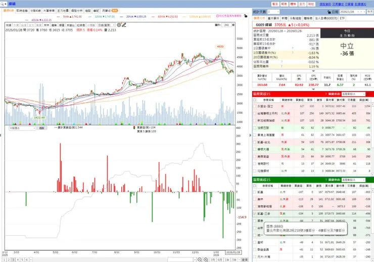This screenshot has height=262, width=374.
Task: Open dropdown beside bottom range input
Action: pyautogui.click(x=195, y=259)
